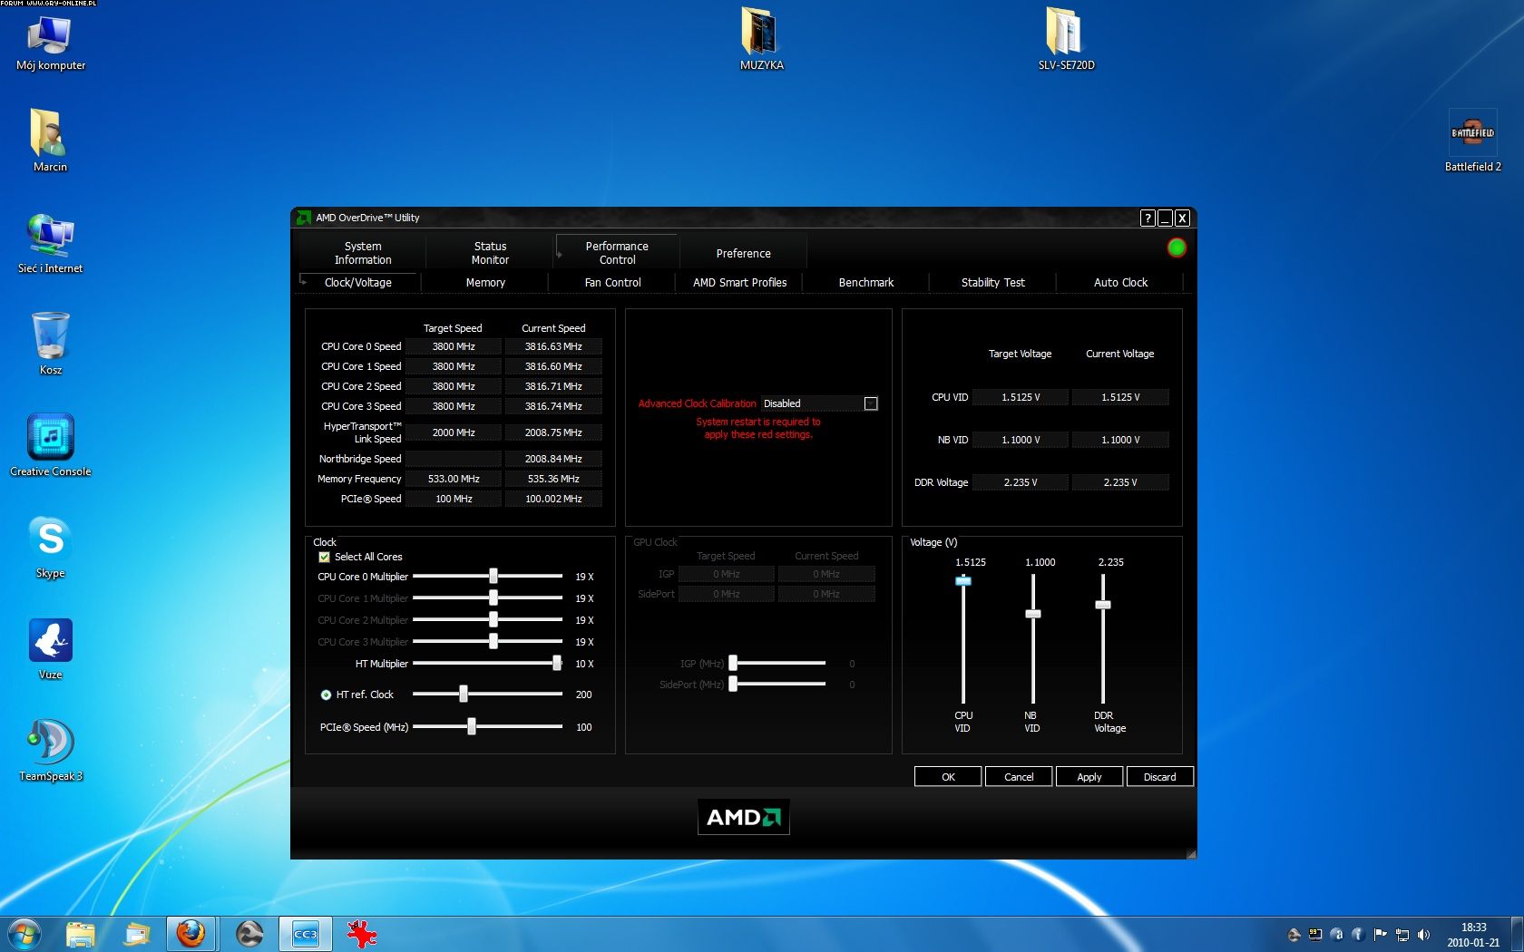Launch the Vuze desktop icon
The width and height of the screenshot is (1524, 952).
point(50,648)
